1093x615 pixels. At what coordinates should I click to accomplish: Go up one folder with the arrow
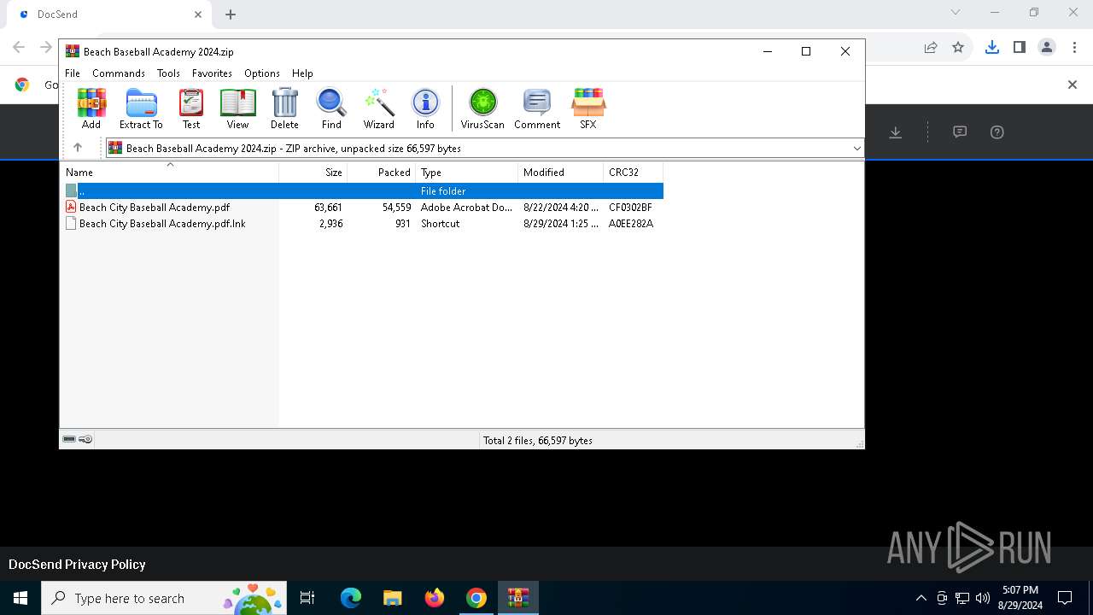78,148
